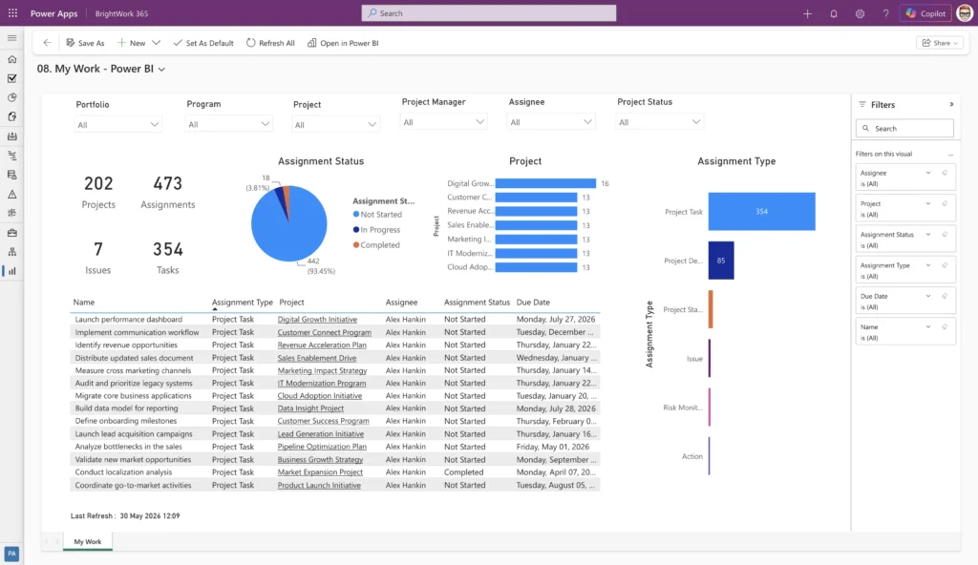
Task: Open the home icon in sidebar
Action: (x=11, y=59)
